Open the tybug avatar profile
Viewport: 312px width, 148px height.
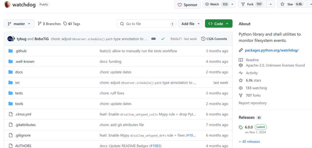(x=10, y=39)
